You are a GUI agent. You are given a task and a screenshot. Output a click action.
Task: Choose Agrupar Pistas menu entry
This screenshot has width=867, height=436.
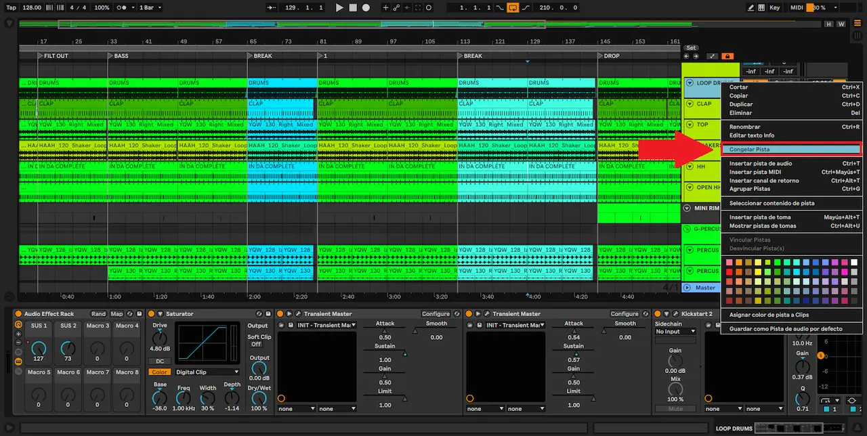(x=793, y=189)
